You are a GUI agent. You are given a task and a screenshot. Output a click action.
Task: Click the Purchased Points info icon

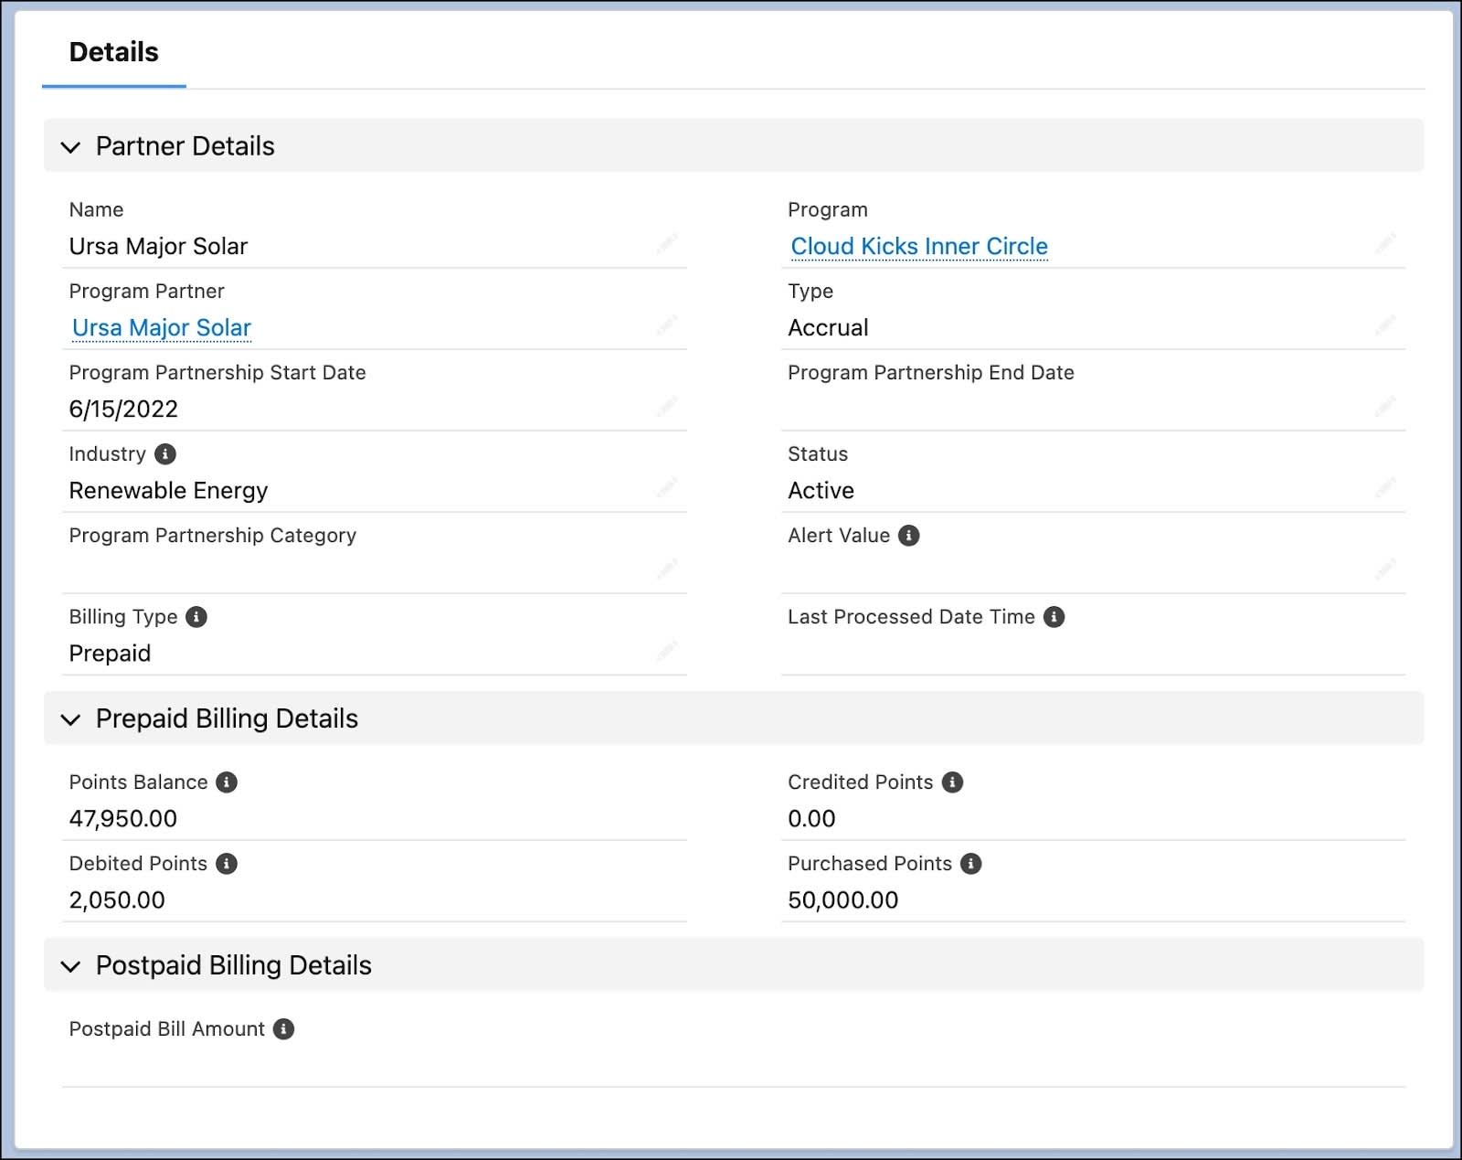[x=972, y=863]
